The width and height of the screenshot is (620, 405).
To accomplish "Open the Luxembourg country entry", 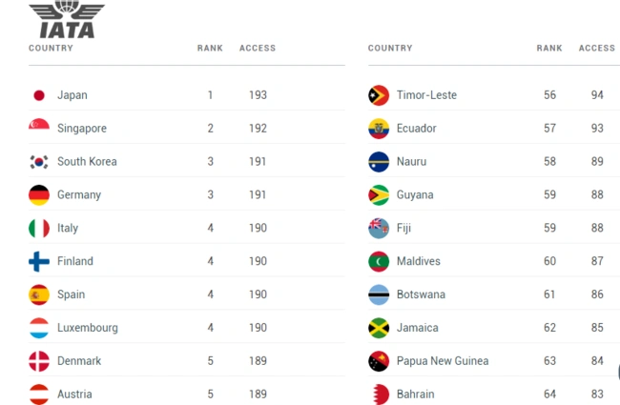I will pos(87,328).
